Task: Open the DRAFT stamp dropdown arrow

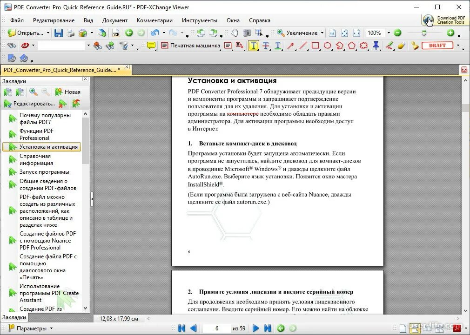Action: coord(458,46)
